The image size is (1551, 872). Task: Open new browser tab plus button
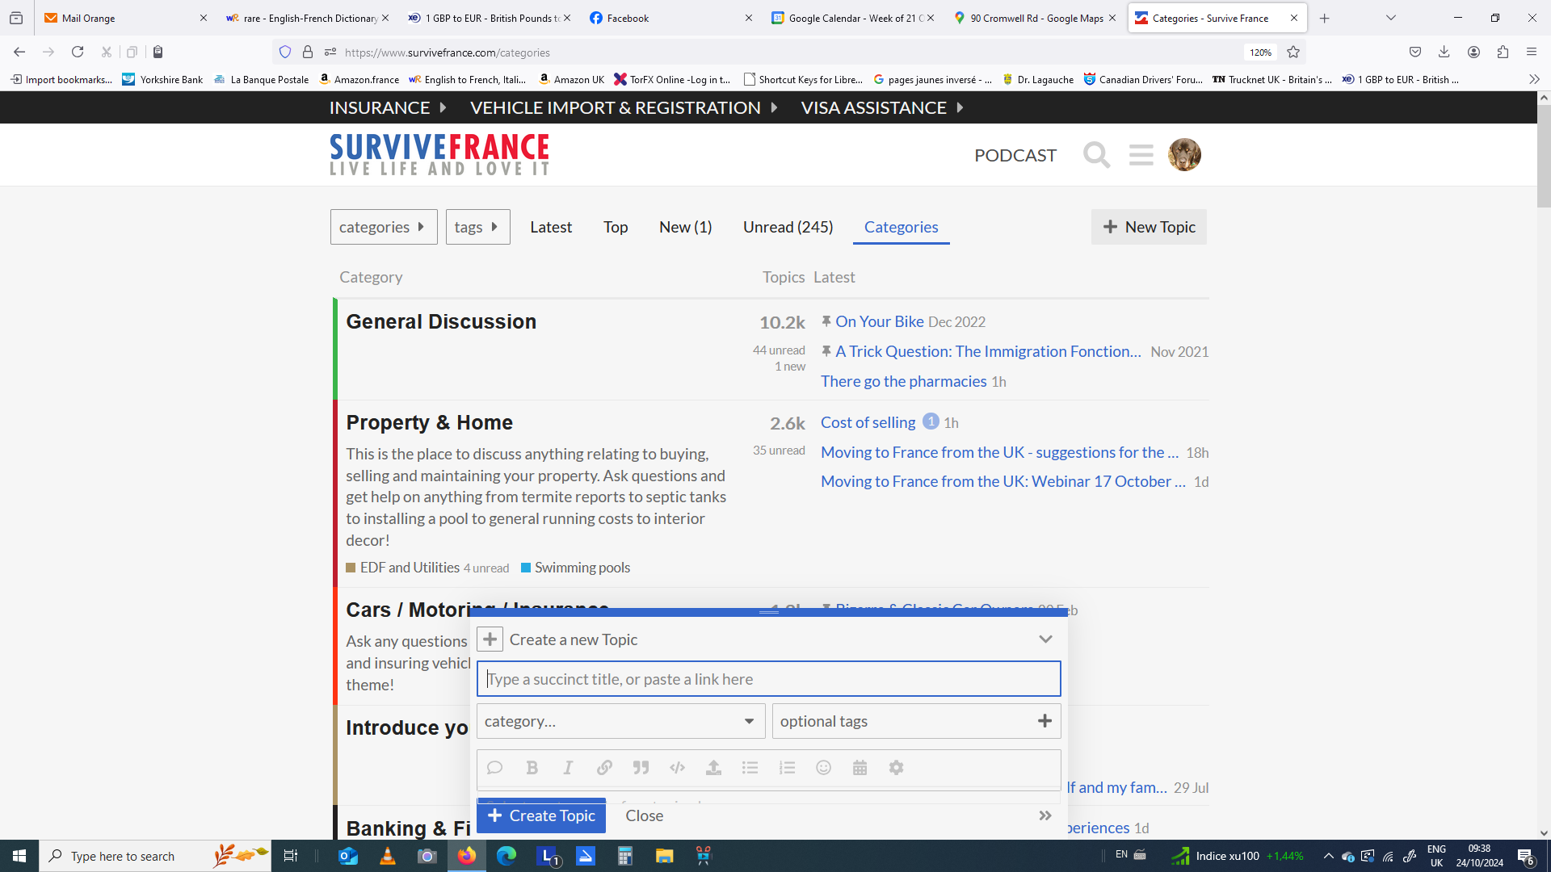[x=1324, y=18]
